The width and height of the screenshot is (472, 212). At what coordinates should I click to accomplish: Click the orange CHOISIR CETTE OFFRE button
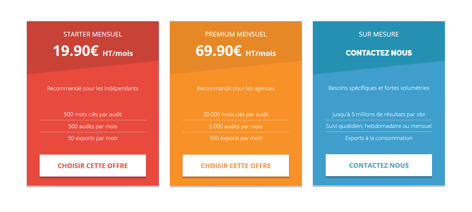click(236, 166)
